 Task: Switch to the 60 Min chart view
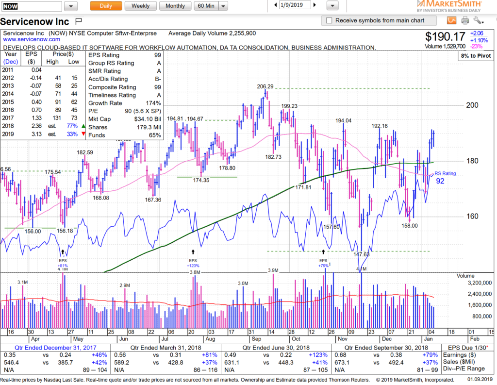coord(206,6)
